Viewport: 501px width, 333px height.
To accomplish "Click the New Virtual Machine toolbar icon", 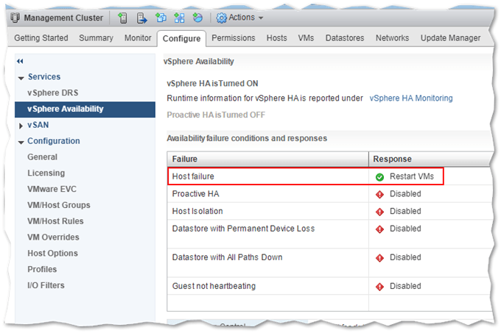I will pyautogui.click(x=161, y=18).
